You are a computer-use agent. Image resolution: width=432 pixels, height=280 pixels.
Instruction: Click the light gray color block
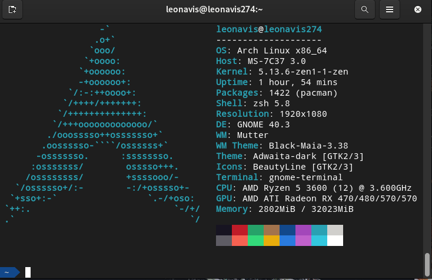335,230
